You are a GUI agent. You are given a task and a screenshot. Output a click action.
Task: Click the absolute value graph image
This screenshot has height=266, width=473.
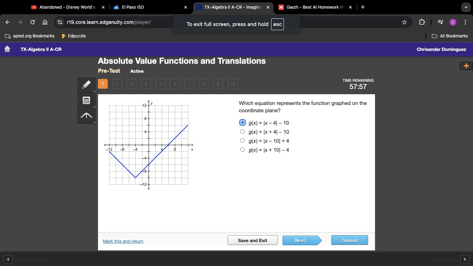[x=149, y=145]
